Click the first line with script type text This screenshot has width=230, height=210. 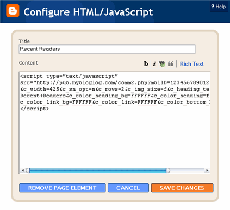(x=69, y=76)
